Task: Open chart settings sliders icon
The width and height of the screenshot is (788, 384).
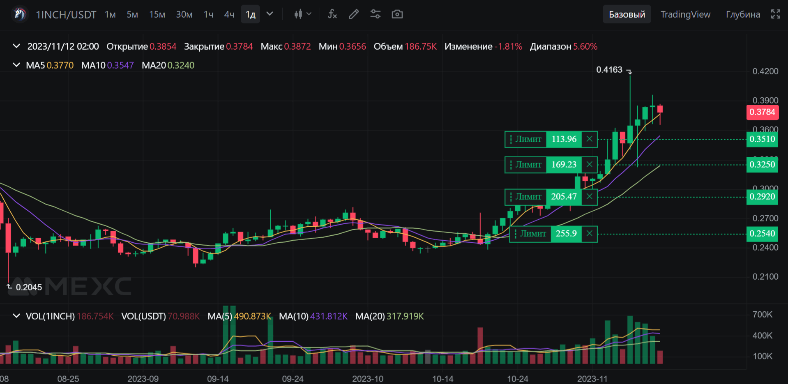Action: (x=376, y=14)
